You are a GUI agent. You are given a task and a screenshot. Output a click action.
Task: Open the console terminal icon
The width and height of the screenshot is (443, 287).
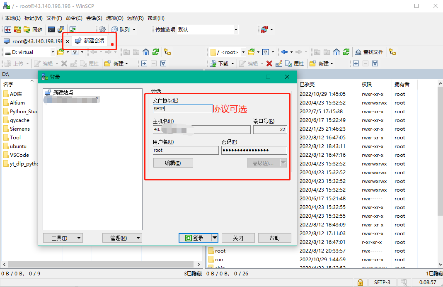tap(51, 29)
